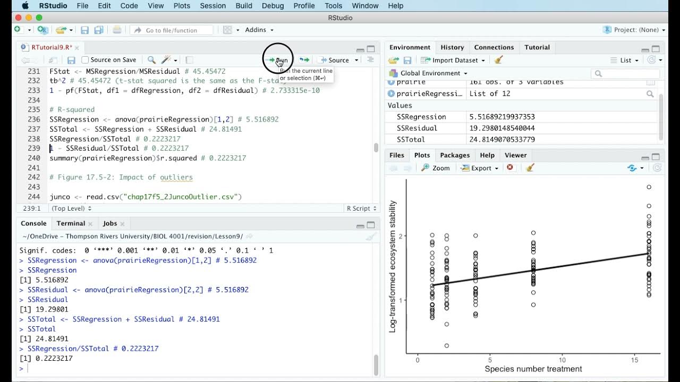Select the SSRegression variable row
This screenshot has width=680, height=382.
[x=522, y=117]
